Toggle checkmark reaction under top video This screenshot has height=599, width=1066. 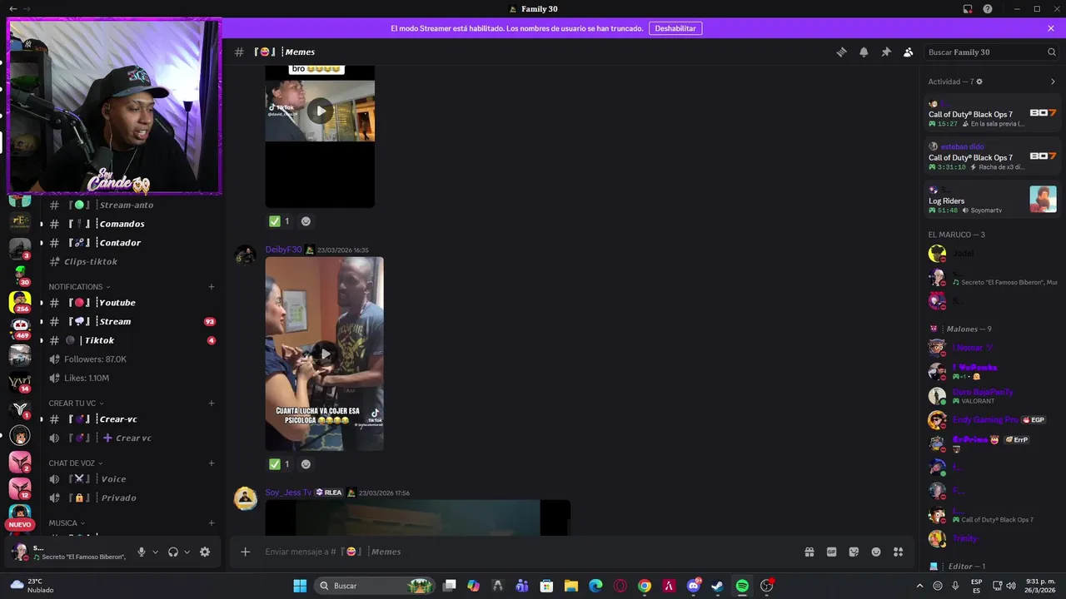click(x=279, y=221)
